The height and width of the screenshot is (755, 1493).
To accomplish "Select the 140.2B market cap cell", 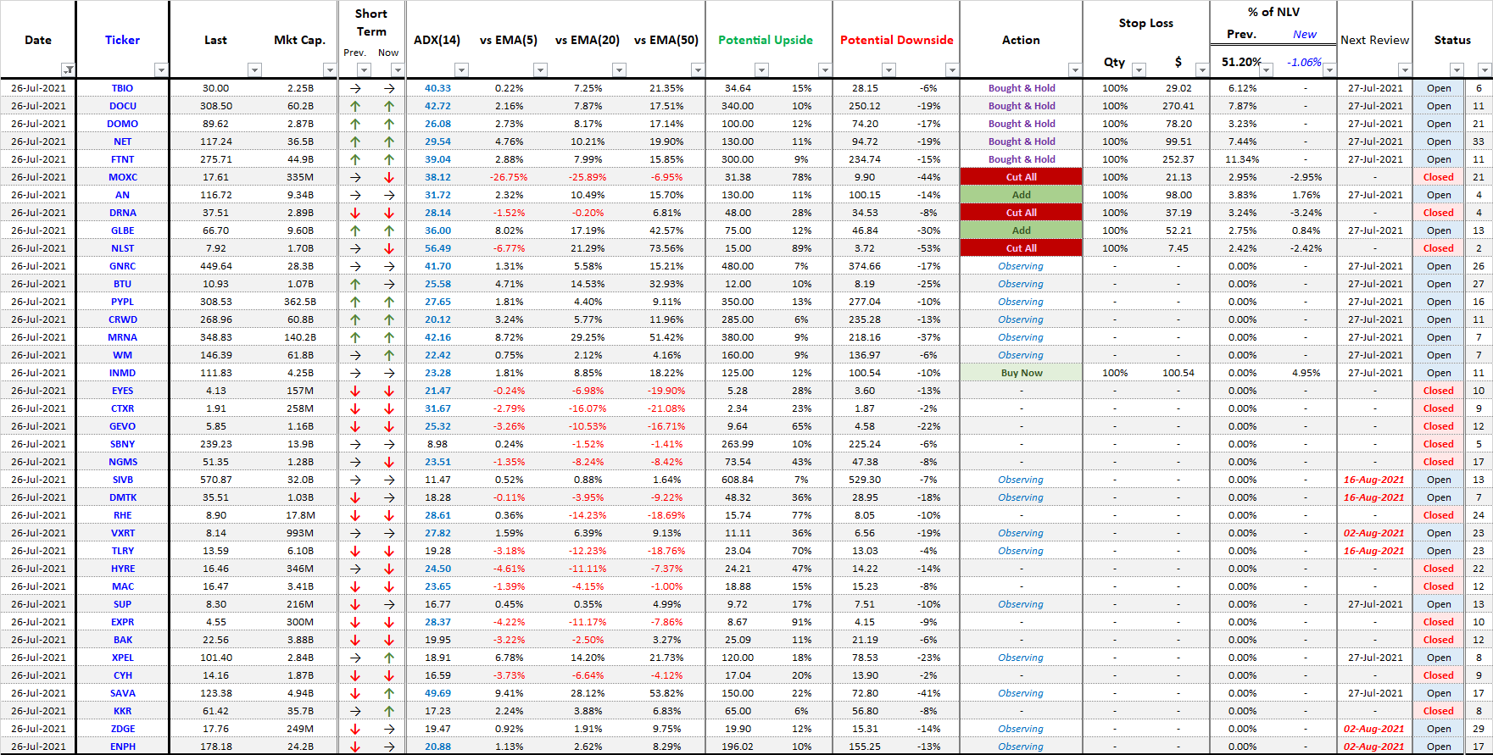I will click(300, 337).
